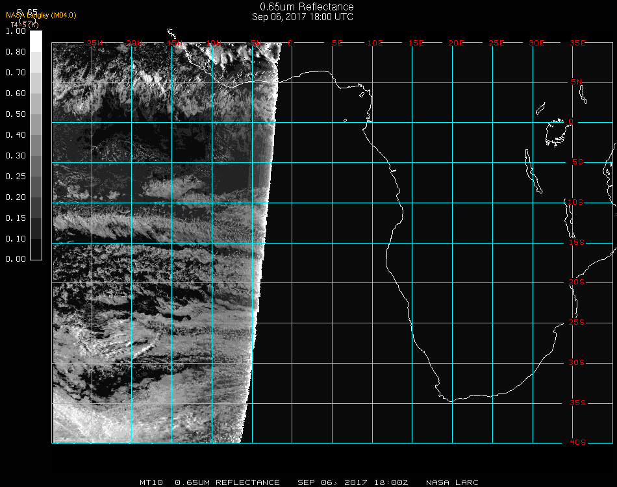This screenshot has width=617, height=487.
Task: Click the 0.20 colorbar scale value
Action: point(16,197)
